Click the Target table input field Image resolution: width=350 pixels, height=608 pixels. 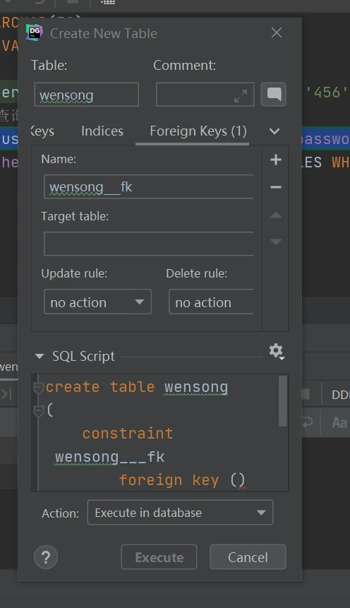[x=149, y=244]
